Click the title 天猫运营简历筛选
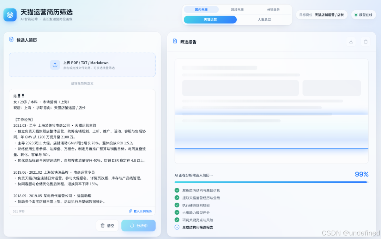 [47, 12]
